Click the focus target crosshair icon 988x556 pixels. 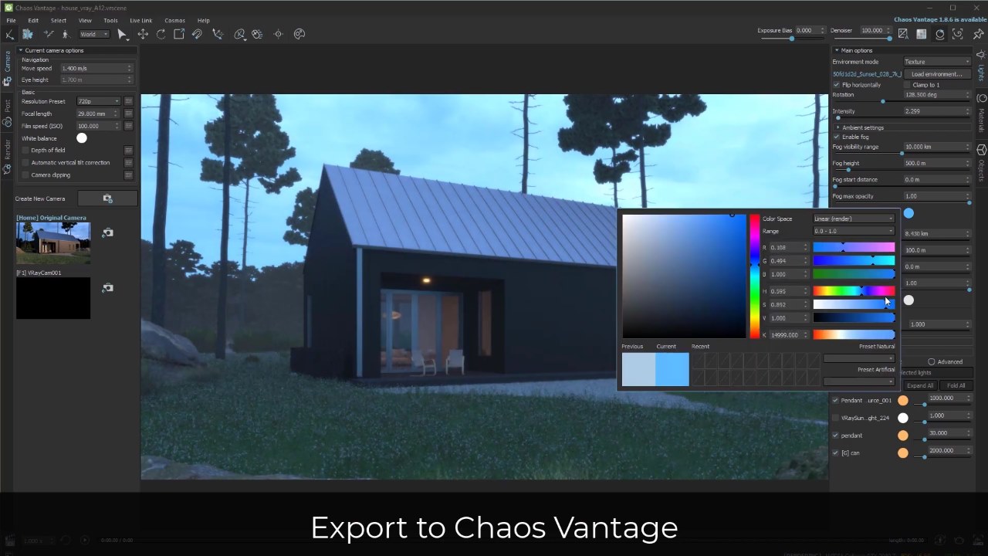click(279, 34)
